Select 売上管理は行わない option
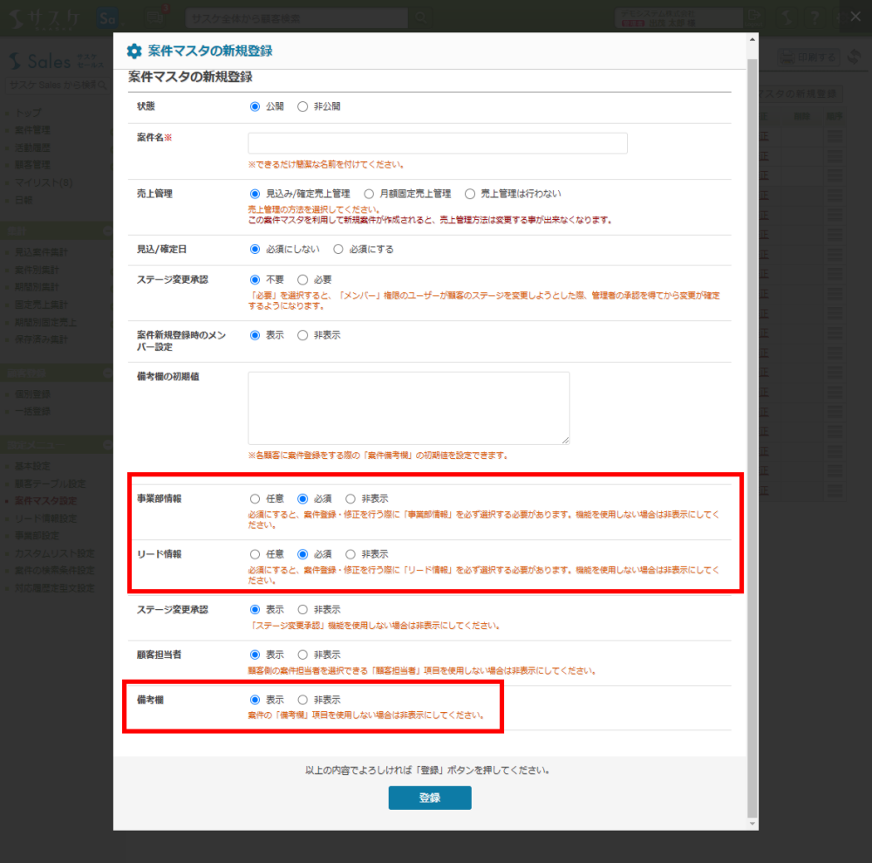This screenshot has height=863, width=872. [470, 194]
